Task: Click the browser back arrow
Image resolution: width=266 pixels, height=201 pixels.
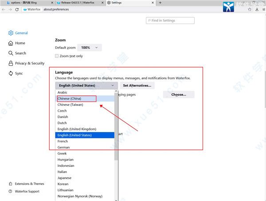Action: [4, 9]
